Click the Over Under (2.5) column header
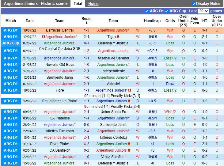Image resolution: width=224 pixels, height=166 pixels. (184, 21)
